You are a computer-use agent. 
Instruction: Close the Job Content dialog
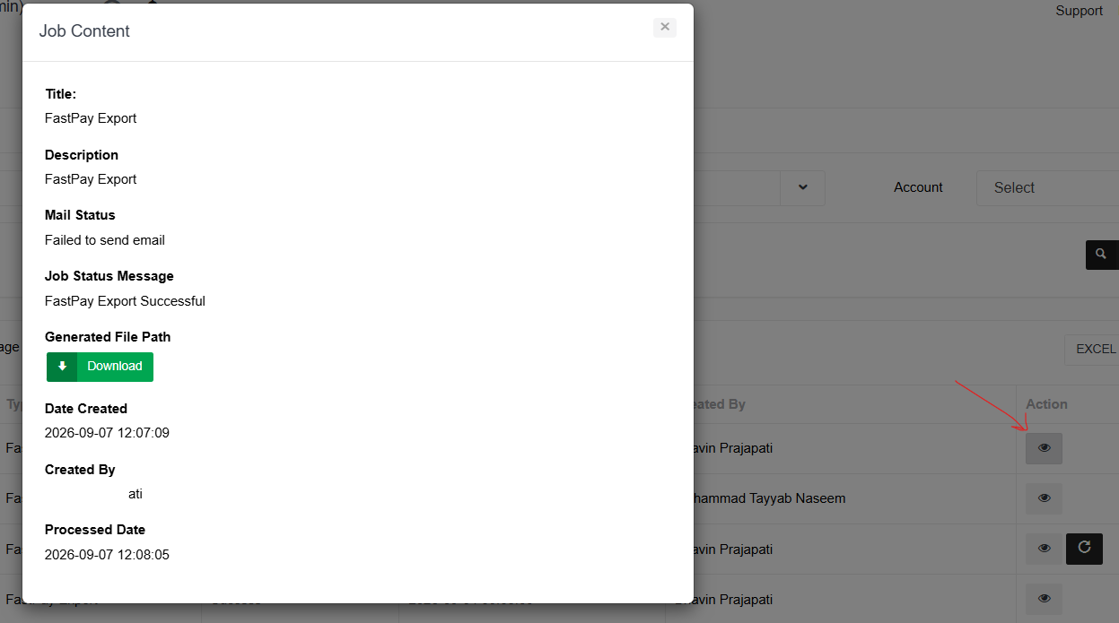(664, 27)
